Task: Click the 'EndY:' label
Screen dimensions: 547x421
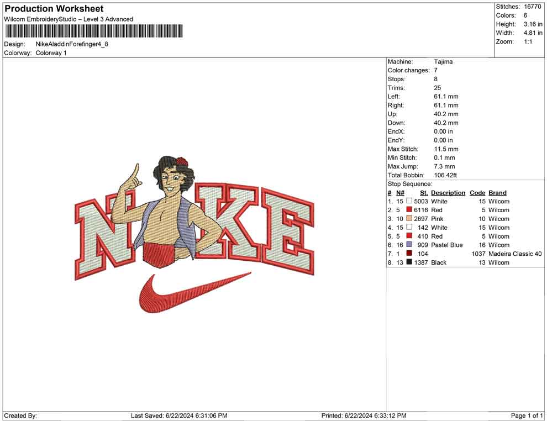Action: 396,140
